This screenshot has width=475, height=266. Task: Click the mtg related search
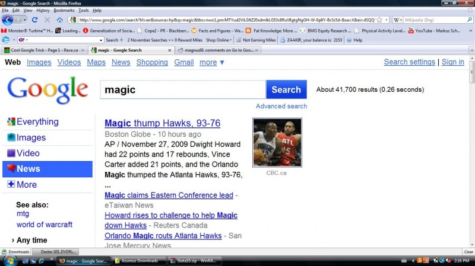[x=23, y=214]
